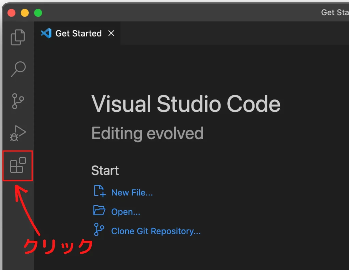Open the Explorer view in activity bar
The image size is (349, 270).
point(18,37)
